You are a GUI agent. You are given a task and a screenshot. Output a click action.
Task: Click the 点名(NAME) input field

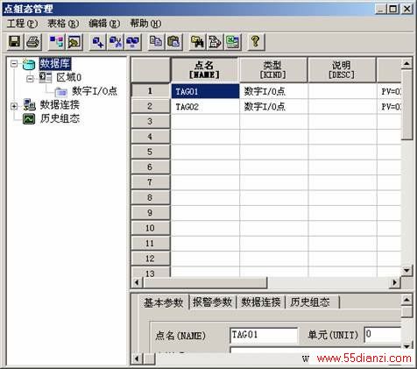click(x=264, y=335)
